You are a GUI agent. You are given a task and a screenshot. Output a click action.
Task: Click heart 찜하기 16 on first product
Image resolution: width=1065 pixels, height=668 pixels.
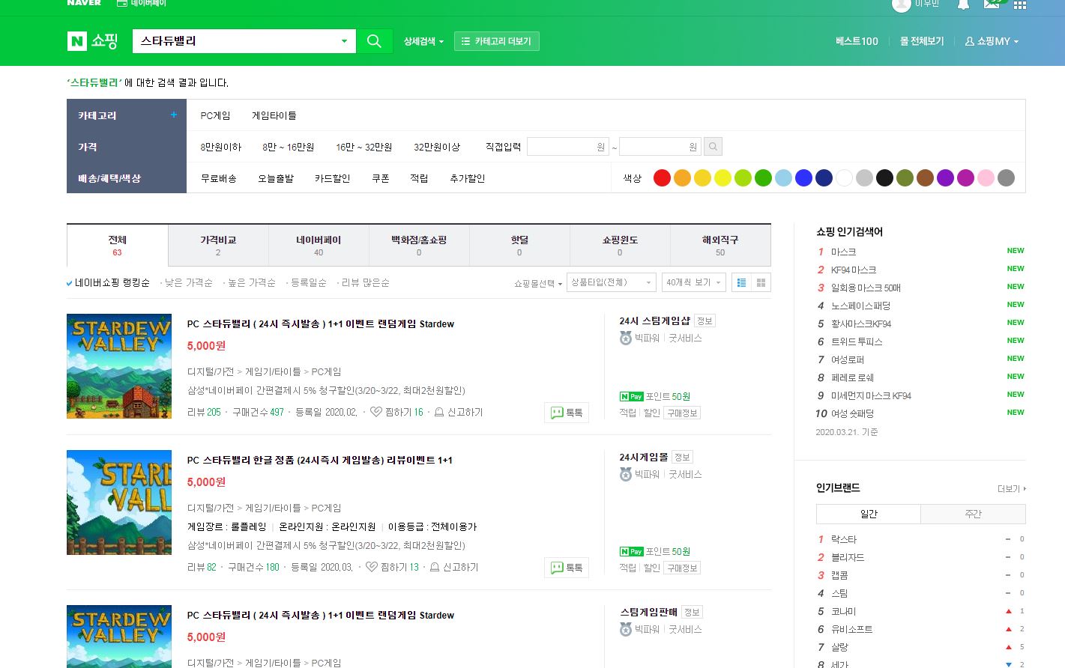[x=396, y=412]
